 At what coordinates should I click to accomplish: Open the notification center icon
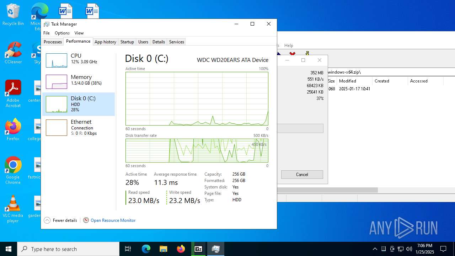point(443,249)
